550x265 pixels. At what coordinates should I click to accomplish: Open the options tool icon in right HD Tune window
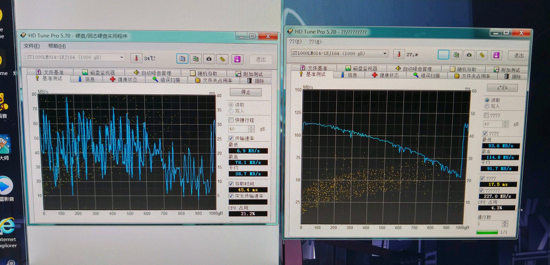coord(482,55)
